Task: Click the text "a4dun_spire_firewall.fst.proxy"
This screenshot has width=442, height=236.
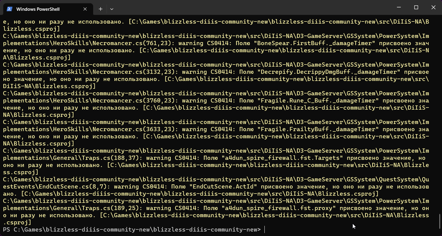Action: tap(278, 208)
